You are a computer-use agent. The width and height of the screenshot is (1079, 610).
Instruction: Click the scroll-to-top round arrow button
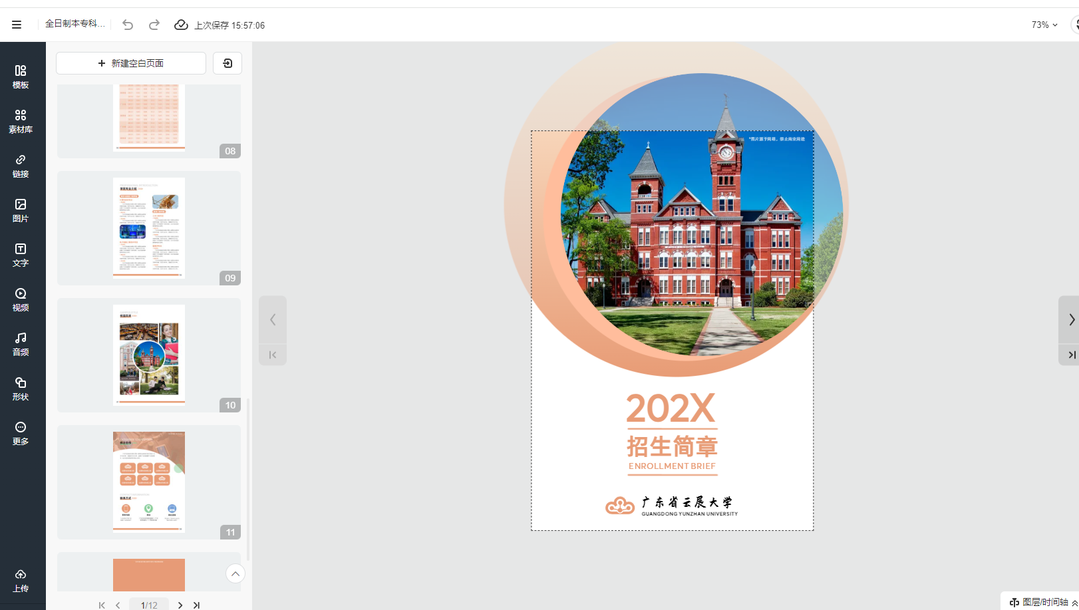235,573
